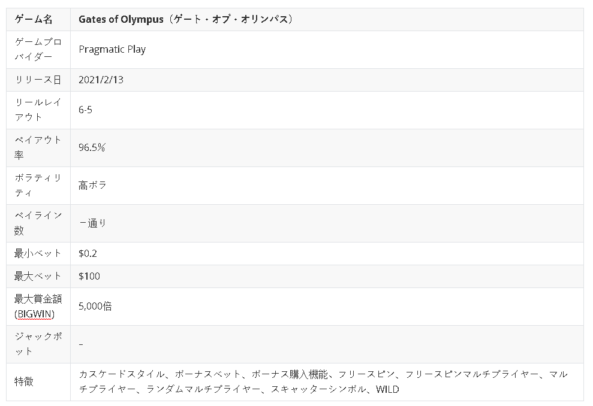Select the underlined BIGWIN label text
This screenshot has width=593, height=406.
pos(34,313)
